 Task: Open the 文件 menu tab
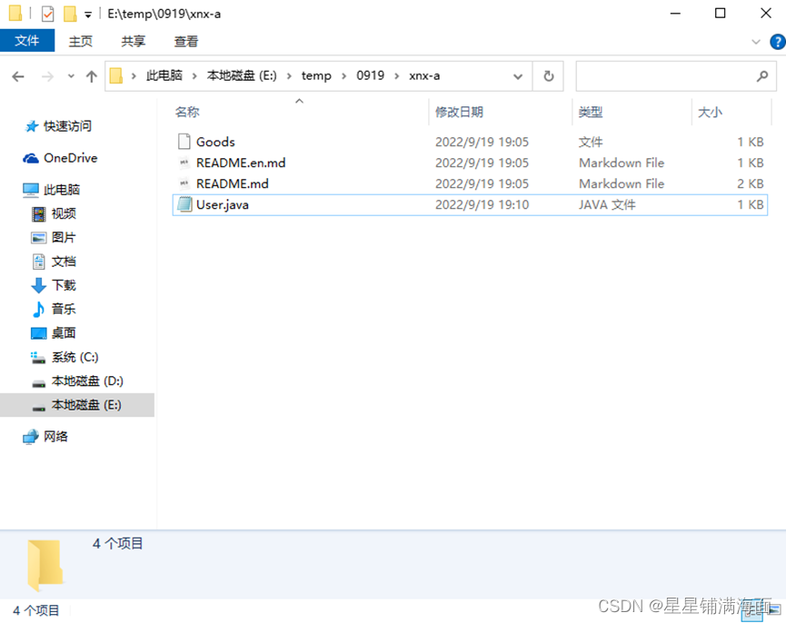27,41
